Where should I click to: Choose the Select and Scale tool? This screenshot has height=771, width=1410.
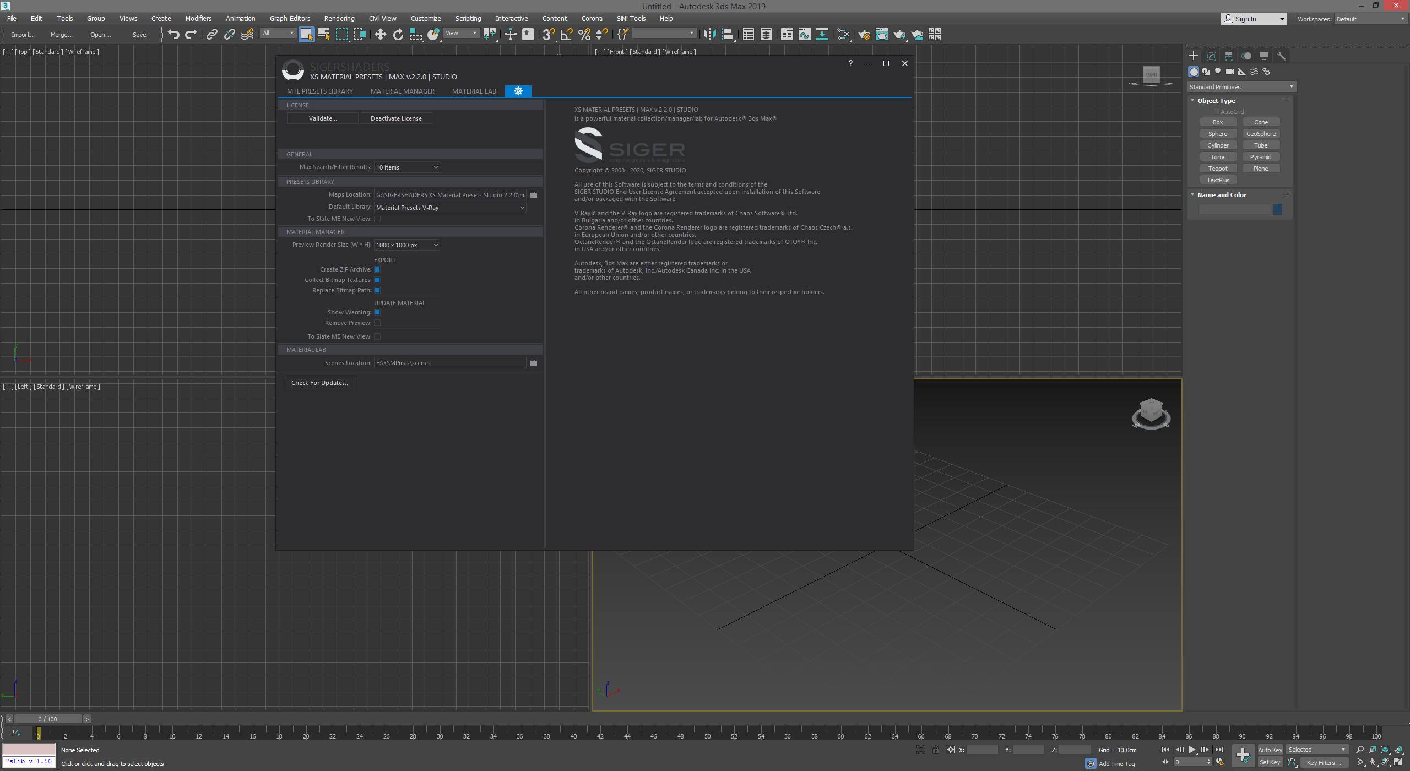pyautogui.click(x=415, y=34)
